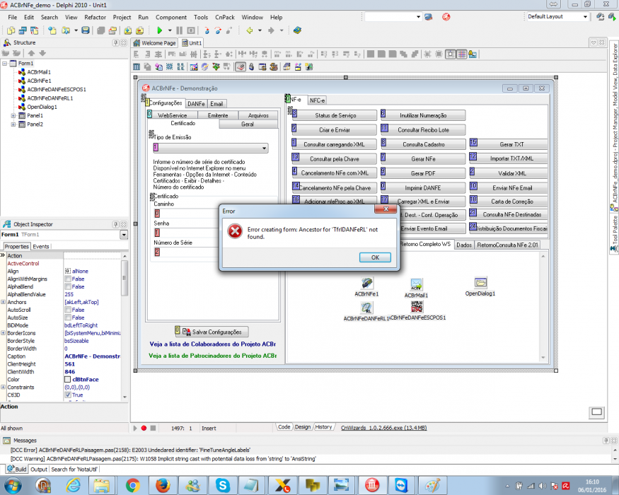Click the green Run button in toolbar
This screenshot has width=619, height=495.
click(x=159, y=30)
